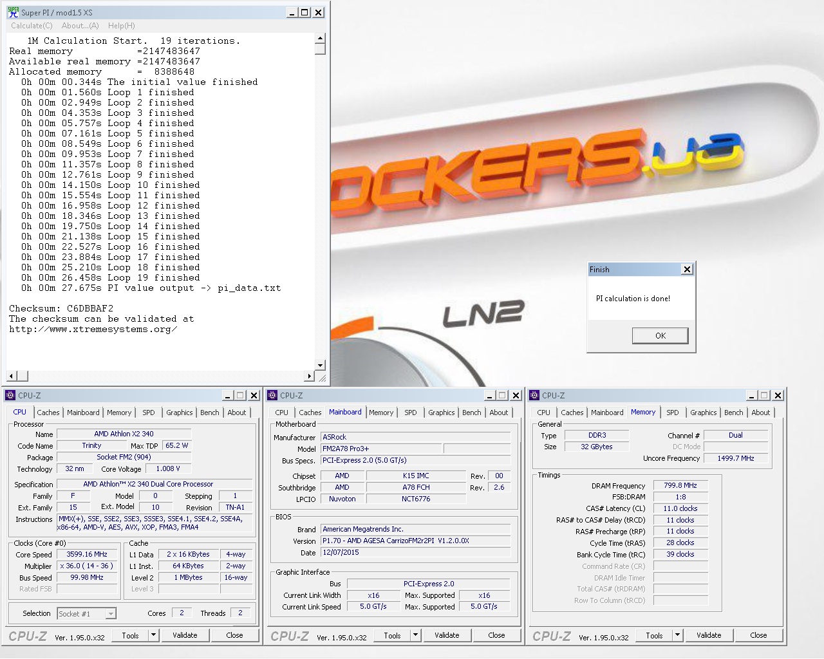824x659 pixels.
Task: Expand Tools dropdown arrow in left CPU-Z
Action: (x=153, y=635)
